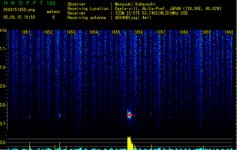Click the kHz axis unit label

(3, 30)
